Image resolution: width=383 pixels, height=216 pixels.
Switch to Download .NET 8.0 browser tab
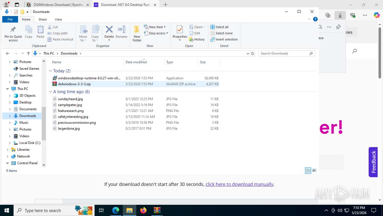126,5
